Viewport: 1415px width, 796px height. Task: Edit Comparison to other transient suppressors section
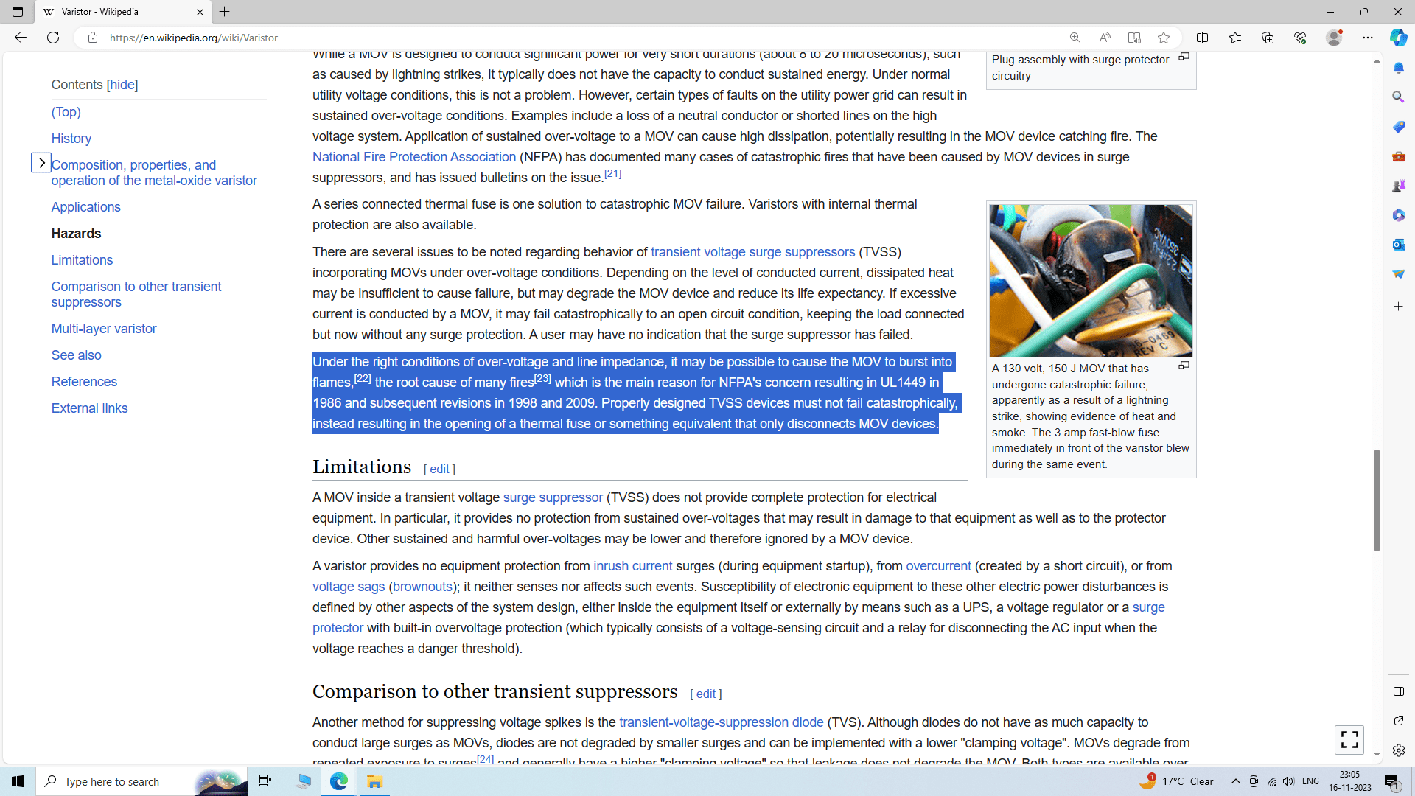706,694
